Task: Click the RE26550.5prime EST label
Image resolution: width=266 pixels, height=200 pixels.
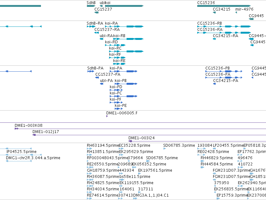Action: click(x=103, y=164)
